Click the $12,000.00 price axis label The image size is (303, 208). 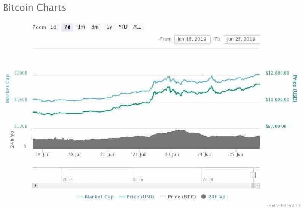(x=277, y=73)
